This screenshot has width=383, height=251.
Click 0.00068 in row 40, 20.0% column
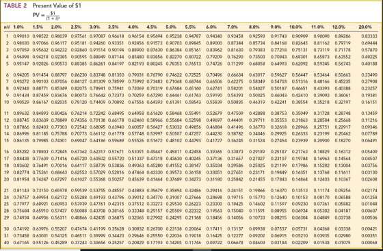coord(369,243)
